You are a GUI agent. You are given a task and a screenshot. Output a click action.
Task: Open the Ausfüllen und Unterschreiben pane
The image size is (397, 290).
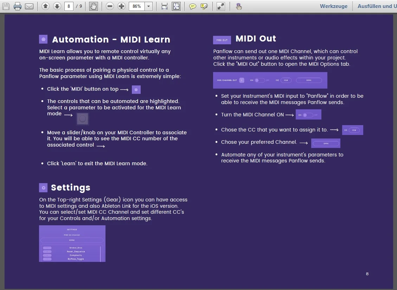377,6
